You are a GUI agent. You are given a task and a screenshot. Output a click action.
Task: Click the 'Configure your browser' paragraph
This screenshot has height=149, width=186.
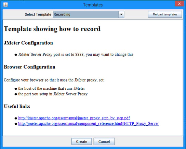pos(54,80)
